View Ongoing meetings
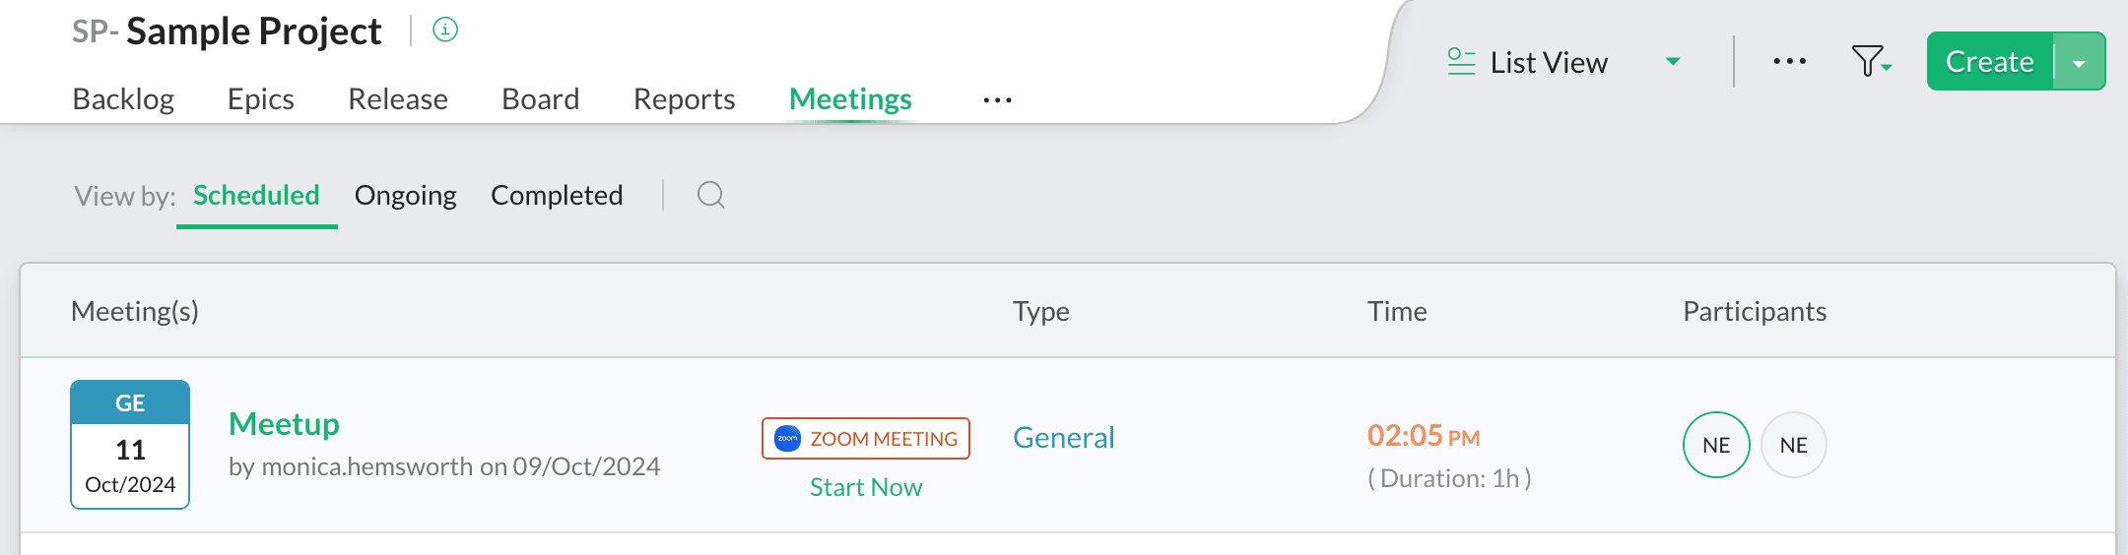This screenshot has height=555, width=2128. click(x=405, y=195)
